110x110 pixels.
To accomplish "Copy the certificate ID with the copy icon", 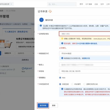I will coord(14,70).
